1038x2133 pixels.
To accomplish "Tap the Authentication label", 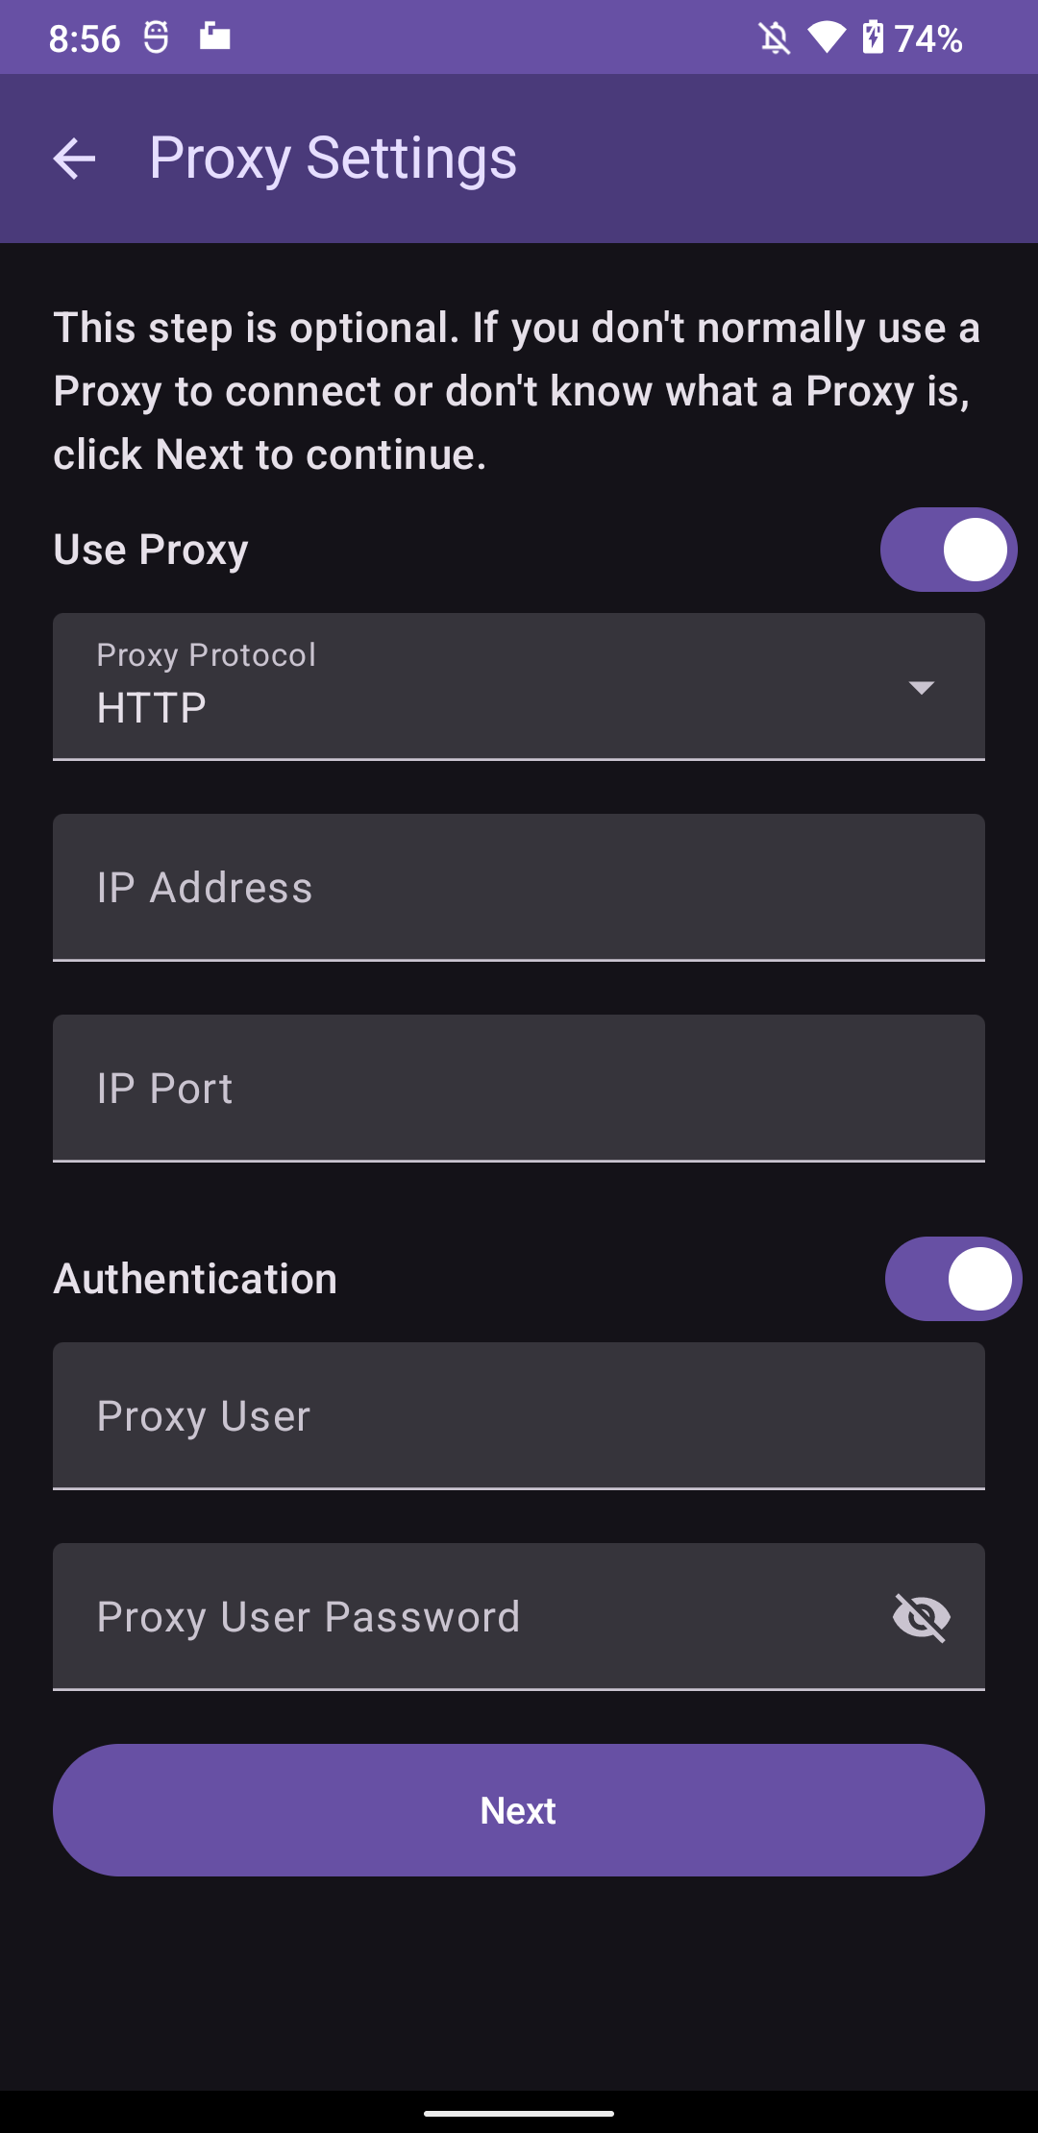I will [x=195, y=1279].
